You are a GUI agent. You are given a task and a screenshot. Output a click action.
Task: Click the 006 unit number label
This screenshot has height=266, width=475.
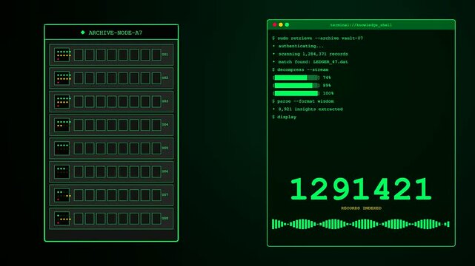click(x=165, y=171)
